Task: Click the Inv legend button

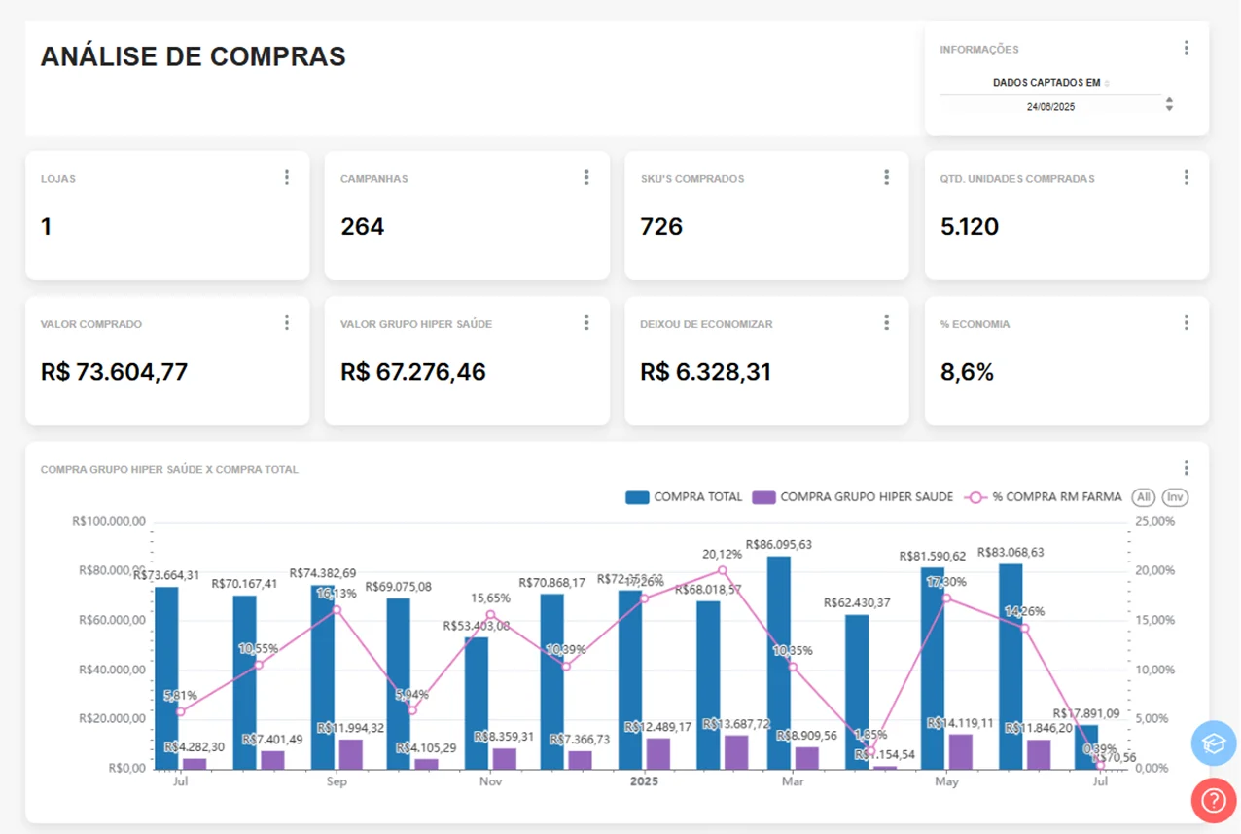Action: coord(1175,497)
